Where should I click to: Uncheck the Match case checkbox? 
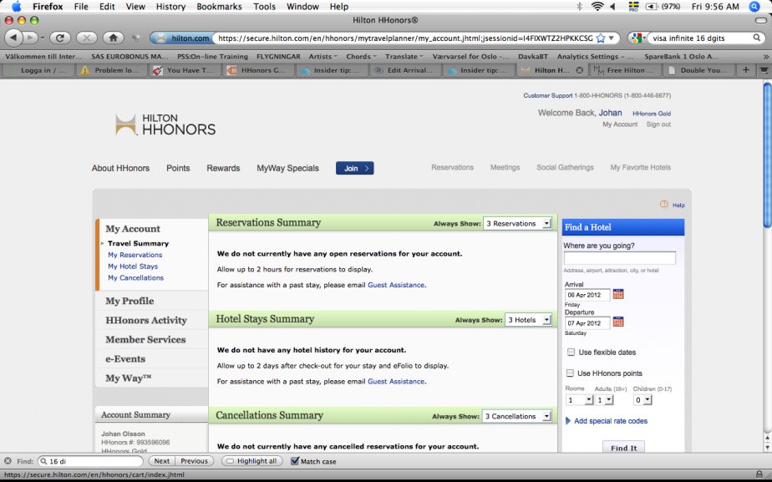point(295,461)
